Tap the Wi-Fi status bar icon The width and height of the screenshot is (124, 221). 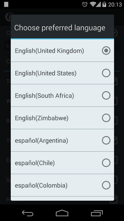click(x=93, y=4)
